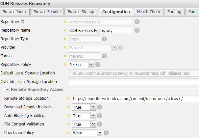Open help icon for Download Remote Indexes

pos(100,107)
